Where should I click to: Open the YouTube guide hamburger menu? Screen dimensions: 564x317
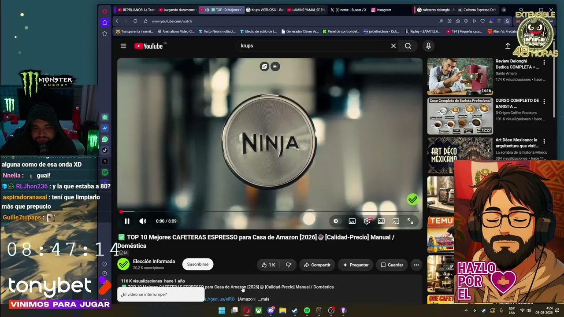(123, 46)
